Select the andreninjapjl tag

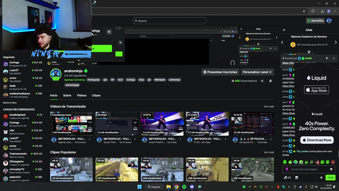click(x=72, y=85)
